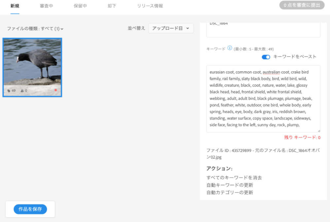Open the アップロード日 sort dropdown
330x222 pixels.
pyautogui.click(x=171, y=28)
